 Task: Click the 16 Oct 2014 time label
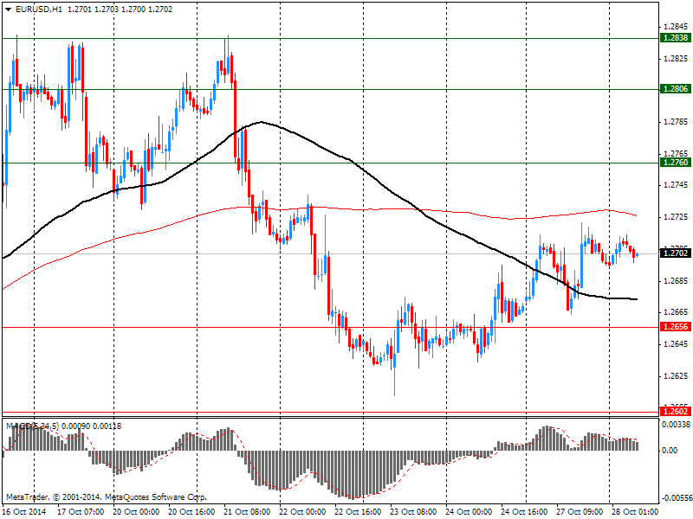[24, 512]
